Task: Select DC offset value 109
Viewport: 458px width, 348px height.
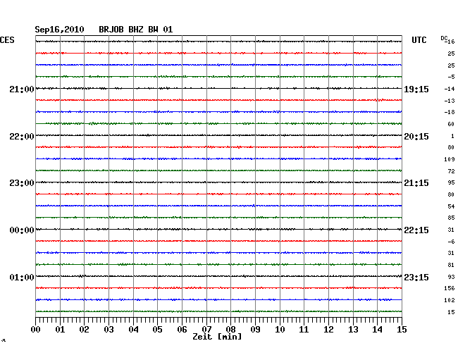Action: [450, 159]
